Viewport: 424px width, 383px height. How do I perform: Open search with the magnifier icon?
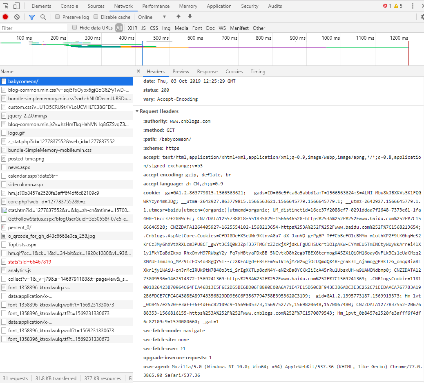click(x=43, y=17)
